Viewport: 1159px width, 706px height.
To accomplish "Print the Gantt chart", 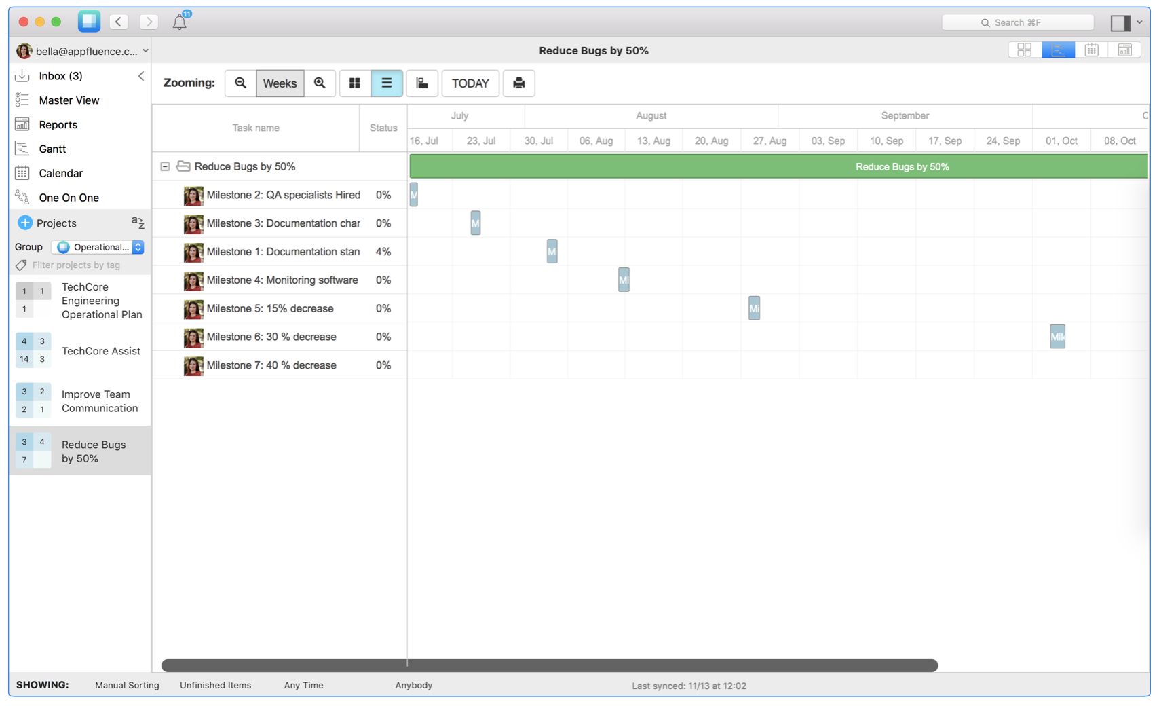I will point(518,83).
